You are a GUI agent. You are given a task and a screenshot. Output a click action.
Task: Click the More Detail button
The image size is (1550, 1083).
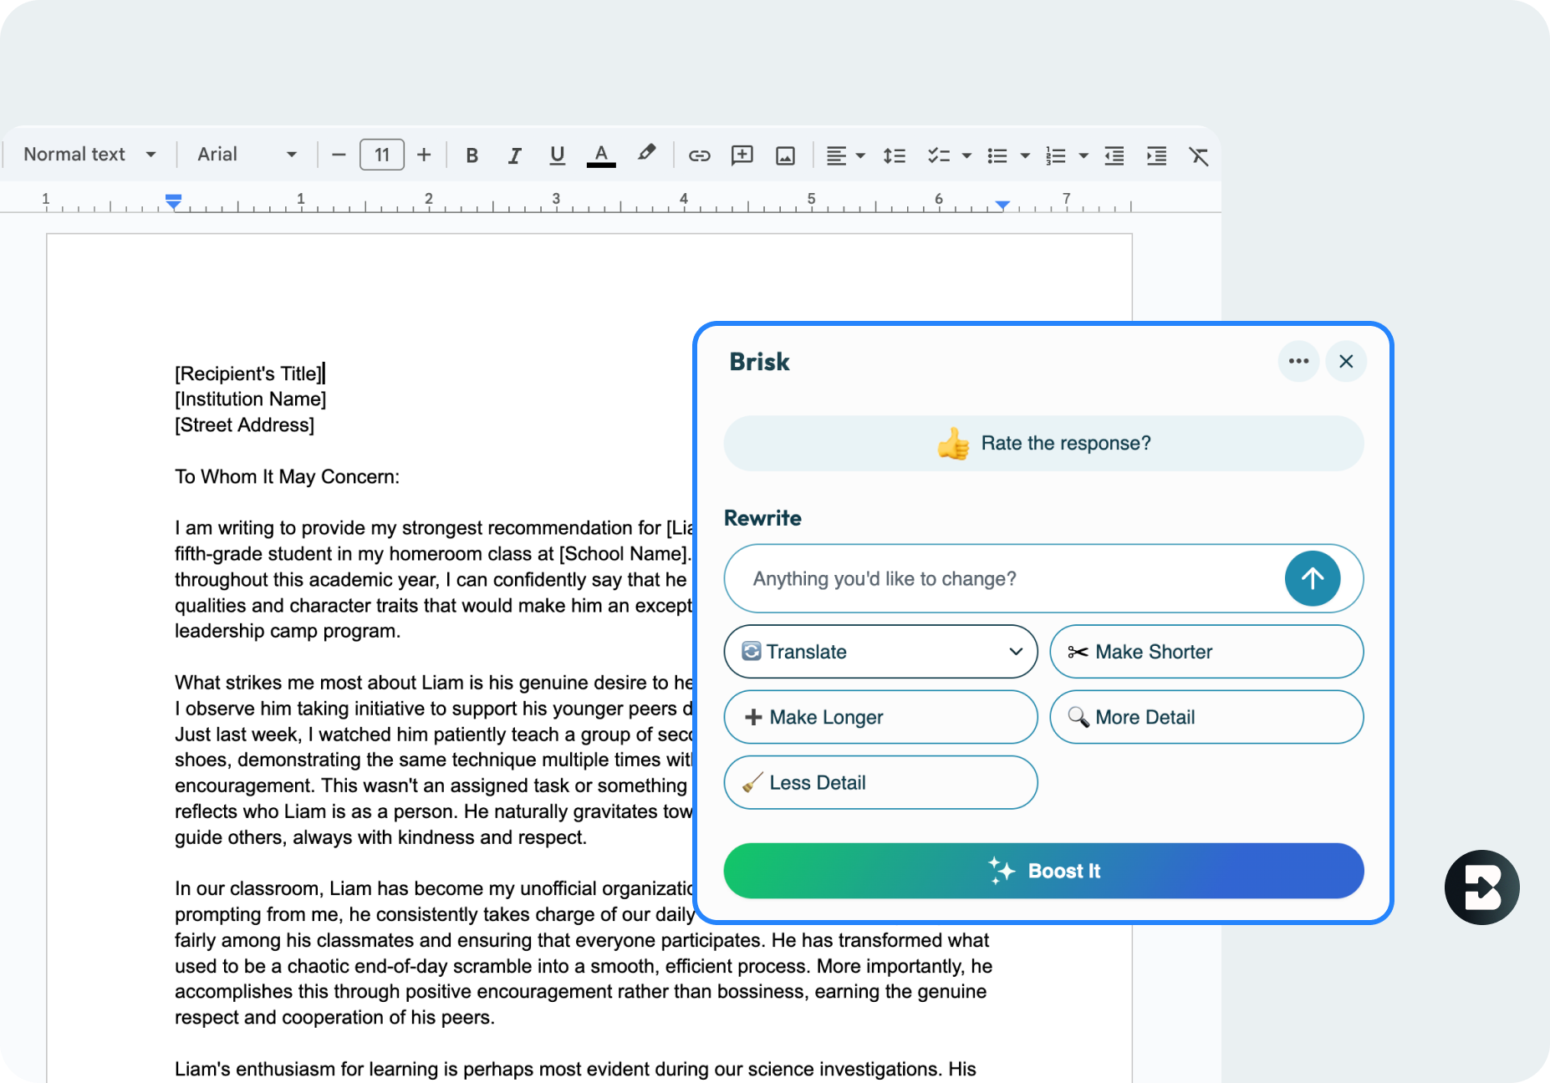[x=1206, y=717]
